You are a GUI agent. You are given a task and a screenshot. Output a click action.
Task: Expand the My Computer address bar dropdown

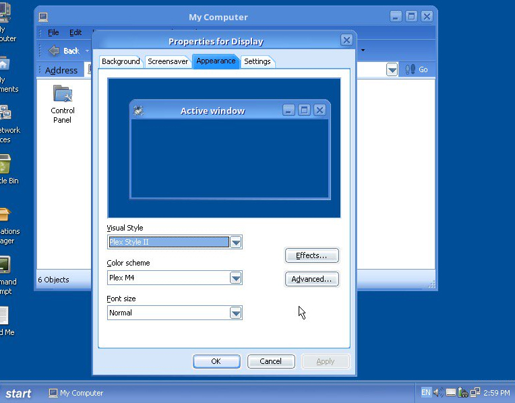click(x=392, y=69)
